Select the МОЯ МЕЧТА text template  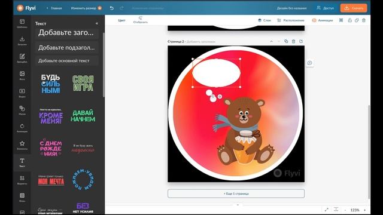click(x=51, y=180)
